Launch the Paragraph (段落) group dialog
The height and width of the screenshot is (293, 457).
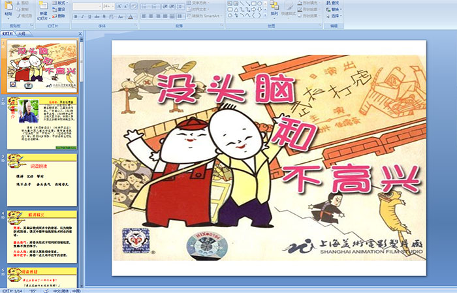pos(222,26)
